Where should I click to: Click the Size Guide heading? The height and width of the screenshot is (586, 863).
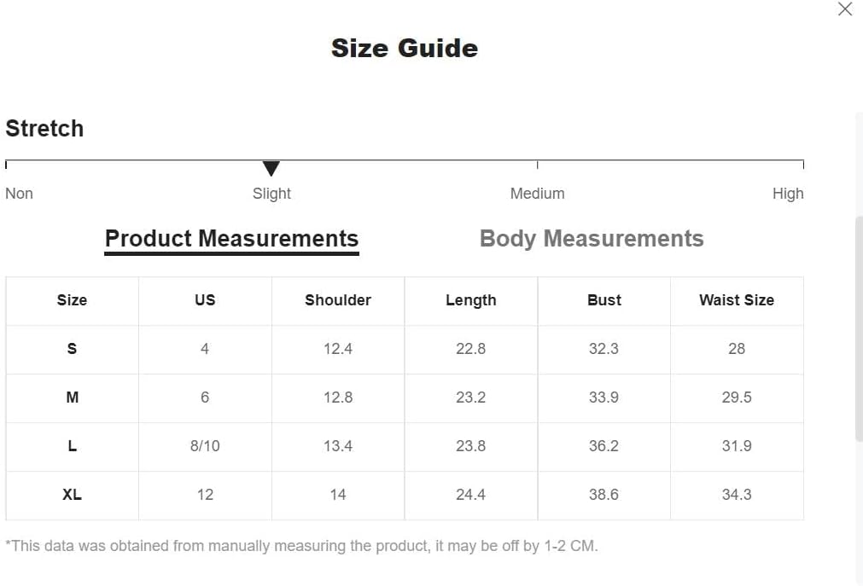(404, 49)
